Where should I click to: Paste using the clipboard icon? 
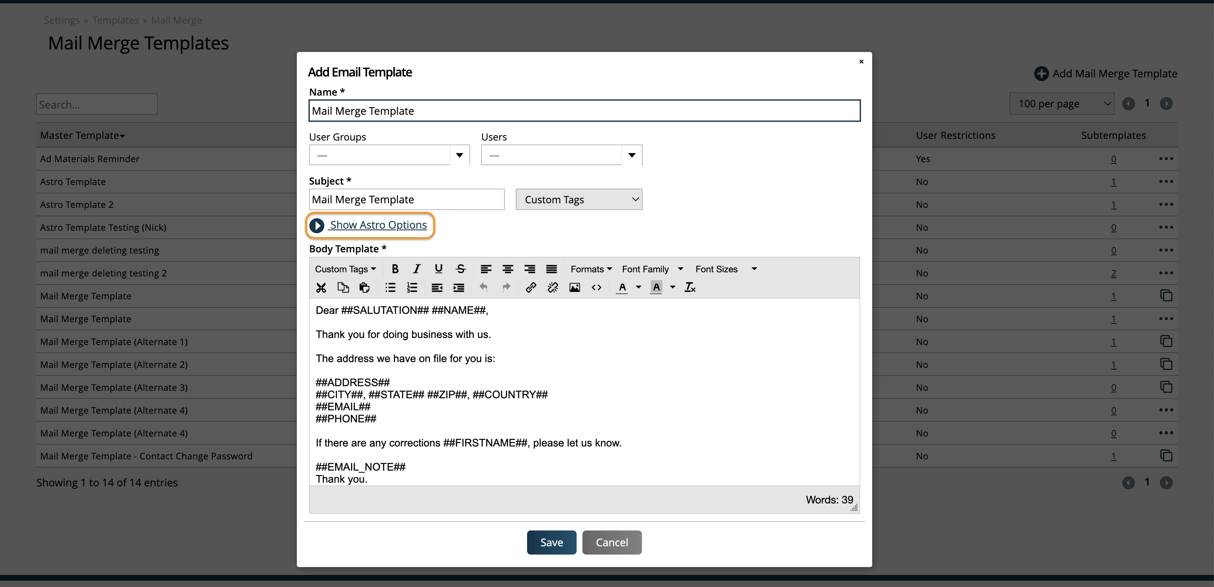(364, 287)
